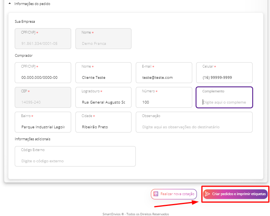Click the Celular phone number field
The height and width of the screenshot is (216, 270).
224,73
